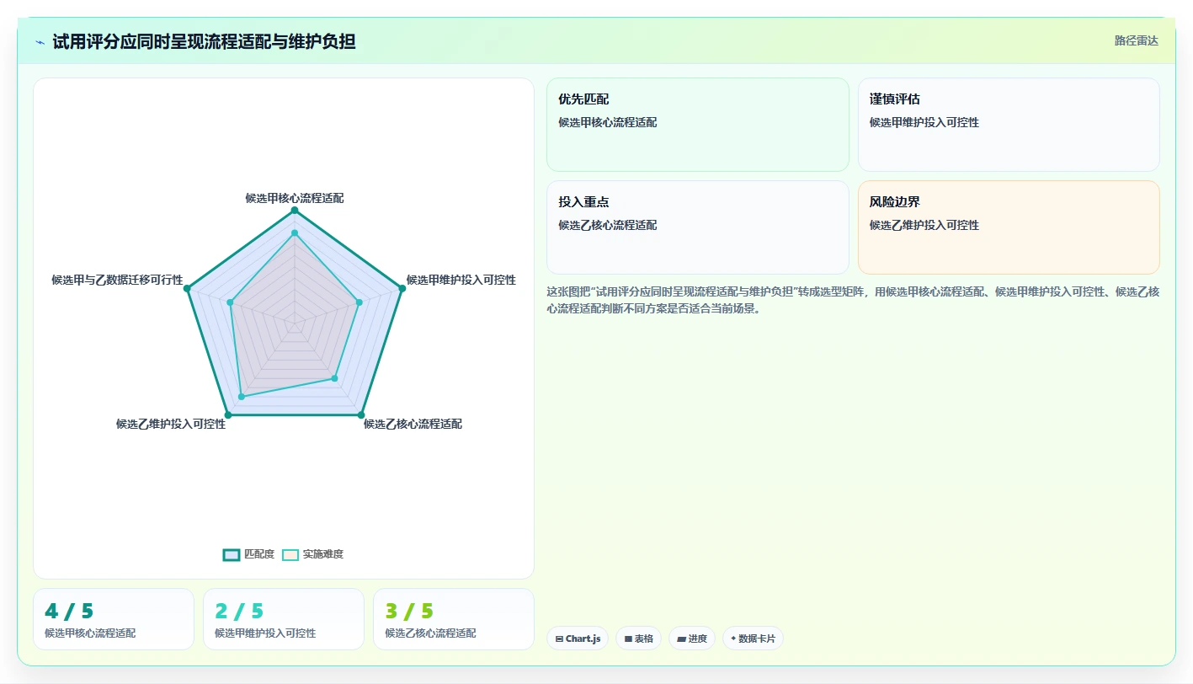Open the 投入重点 card
Screen dimensions: 1193x684
[x=698, y=227]
